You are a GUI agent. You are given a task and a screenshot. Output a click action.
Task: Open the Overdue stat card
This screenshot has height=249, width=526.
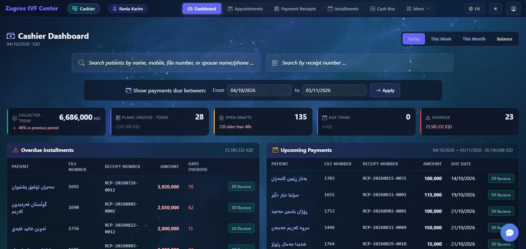tap(470, 121)
